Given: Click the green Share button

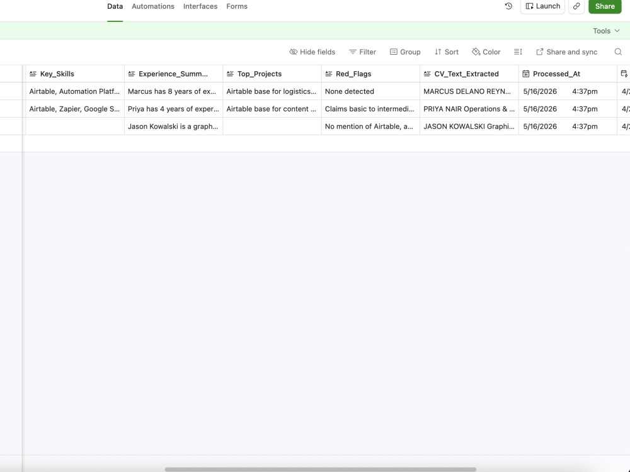Looking at the screenshot, I should click(605, 6).
